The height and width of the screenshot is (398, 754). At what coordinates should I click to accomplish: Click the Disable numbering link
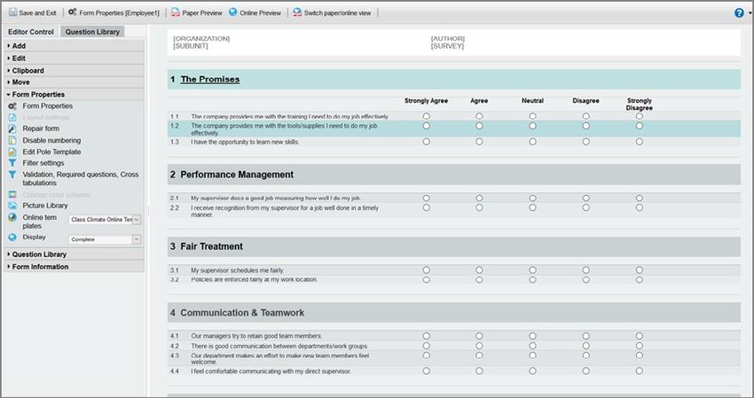[51, 140]
